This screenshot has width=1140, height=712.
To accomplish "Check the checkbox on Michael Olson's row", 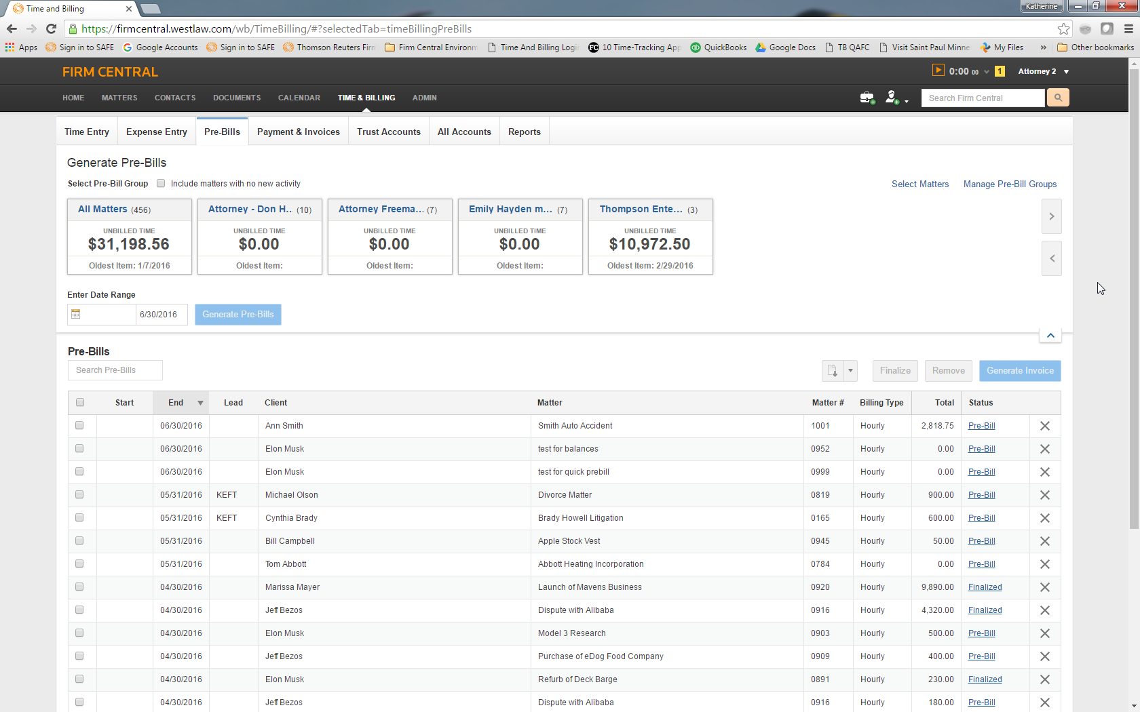I will [x=80, y=495].
